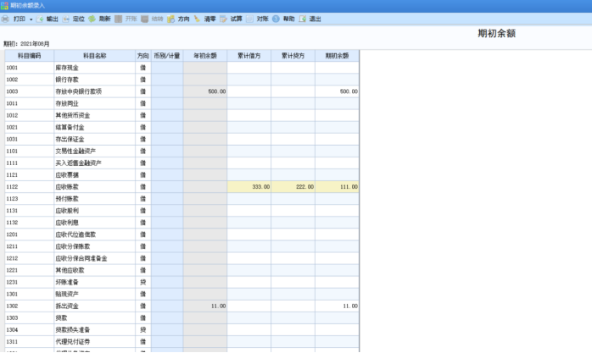Select the 累计贷方 cell showing 222.00
This screenshot has width=592, height=353.
[x=293, y=185]
